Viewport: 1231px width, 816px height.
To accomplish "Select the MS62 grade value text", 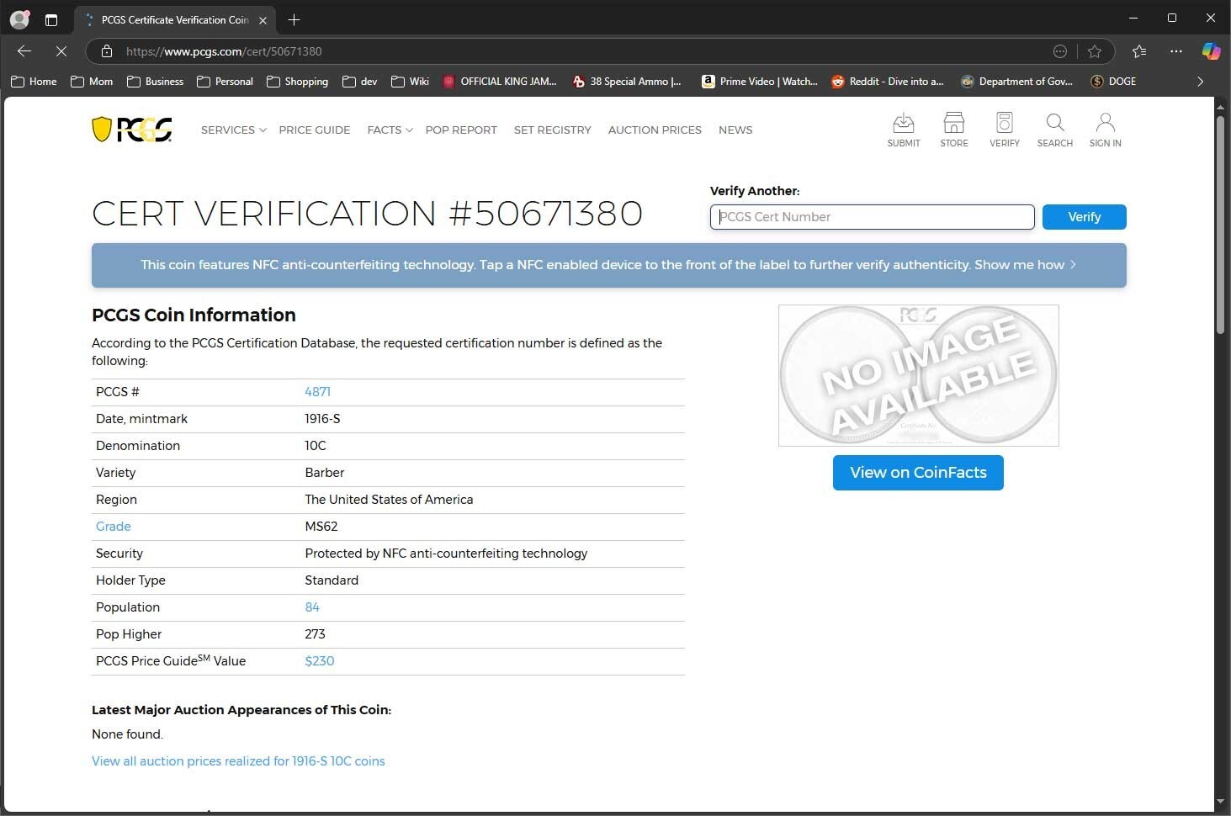I will (x=321, y=527).
